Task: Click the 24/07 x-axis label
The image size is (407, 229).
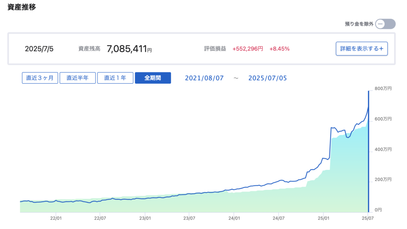Action: (279, 218)
